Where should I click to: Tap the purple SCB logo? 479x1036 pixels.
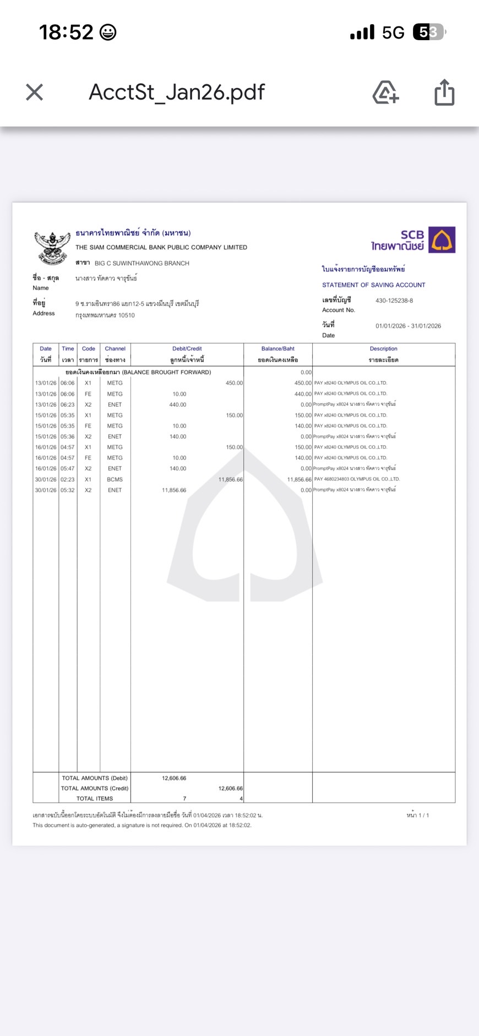(x=442, y=239)
